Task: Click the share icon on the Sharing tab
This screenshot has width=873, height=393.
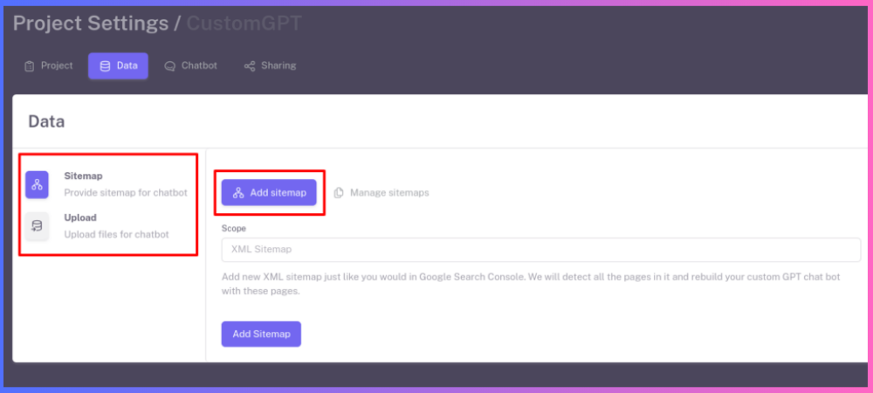Action: pos(250,66)
